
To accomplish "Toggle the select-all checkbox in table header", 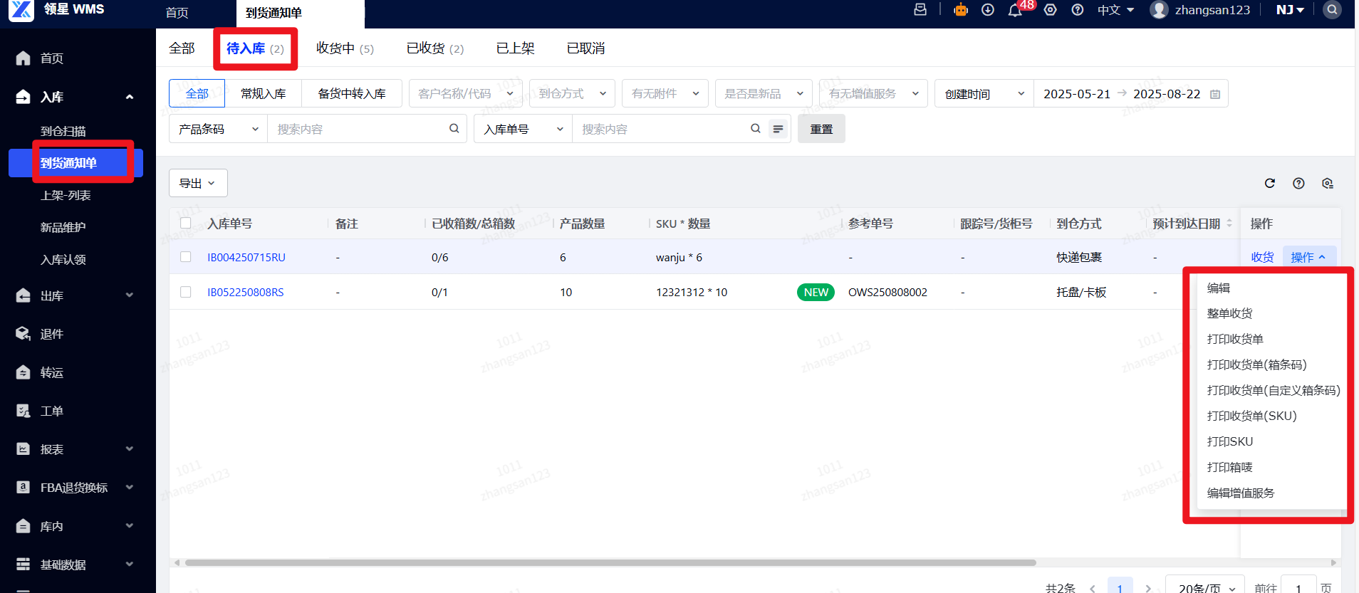I will [x=186, y=223].
